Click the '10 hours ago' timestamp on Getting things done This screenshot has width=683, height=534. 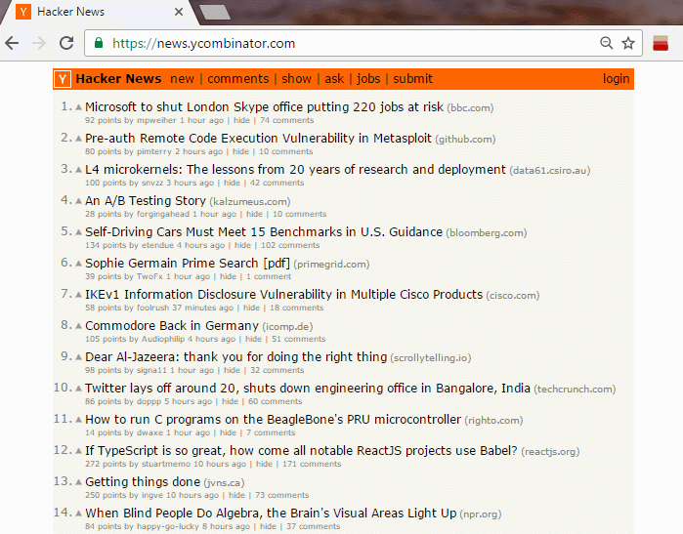pyautogui.click(x=192, y=495)
